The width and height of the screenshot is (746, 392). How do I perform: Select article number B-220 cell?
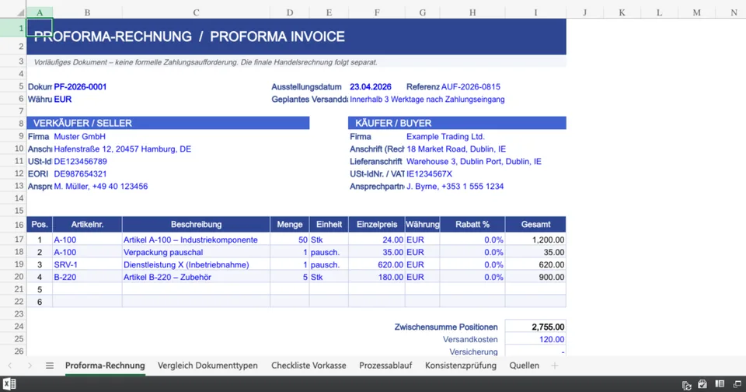tap(87, 277)
